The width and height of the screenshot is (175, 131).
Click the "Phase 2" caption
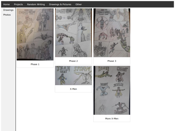[74, 61]
